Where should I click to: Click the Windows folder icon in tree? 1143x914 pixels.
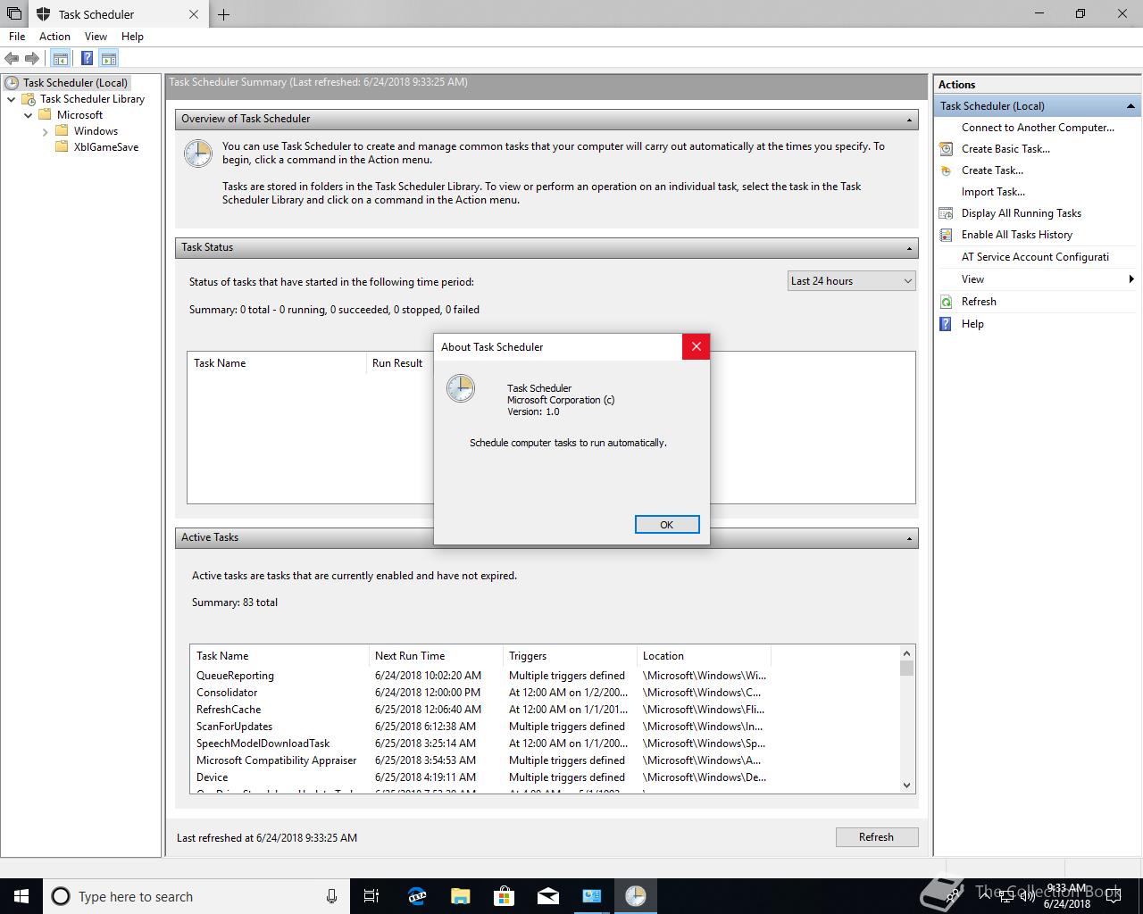coord(62,131)
